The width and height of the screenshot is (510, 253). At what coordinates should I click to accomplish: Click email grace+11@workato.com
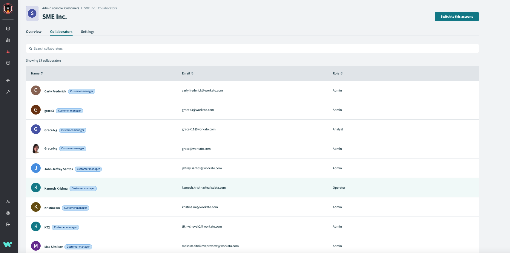coord(199,129)
